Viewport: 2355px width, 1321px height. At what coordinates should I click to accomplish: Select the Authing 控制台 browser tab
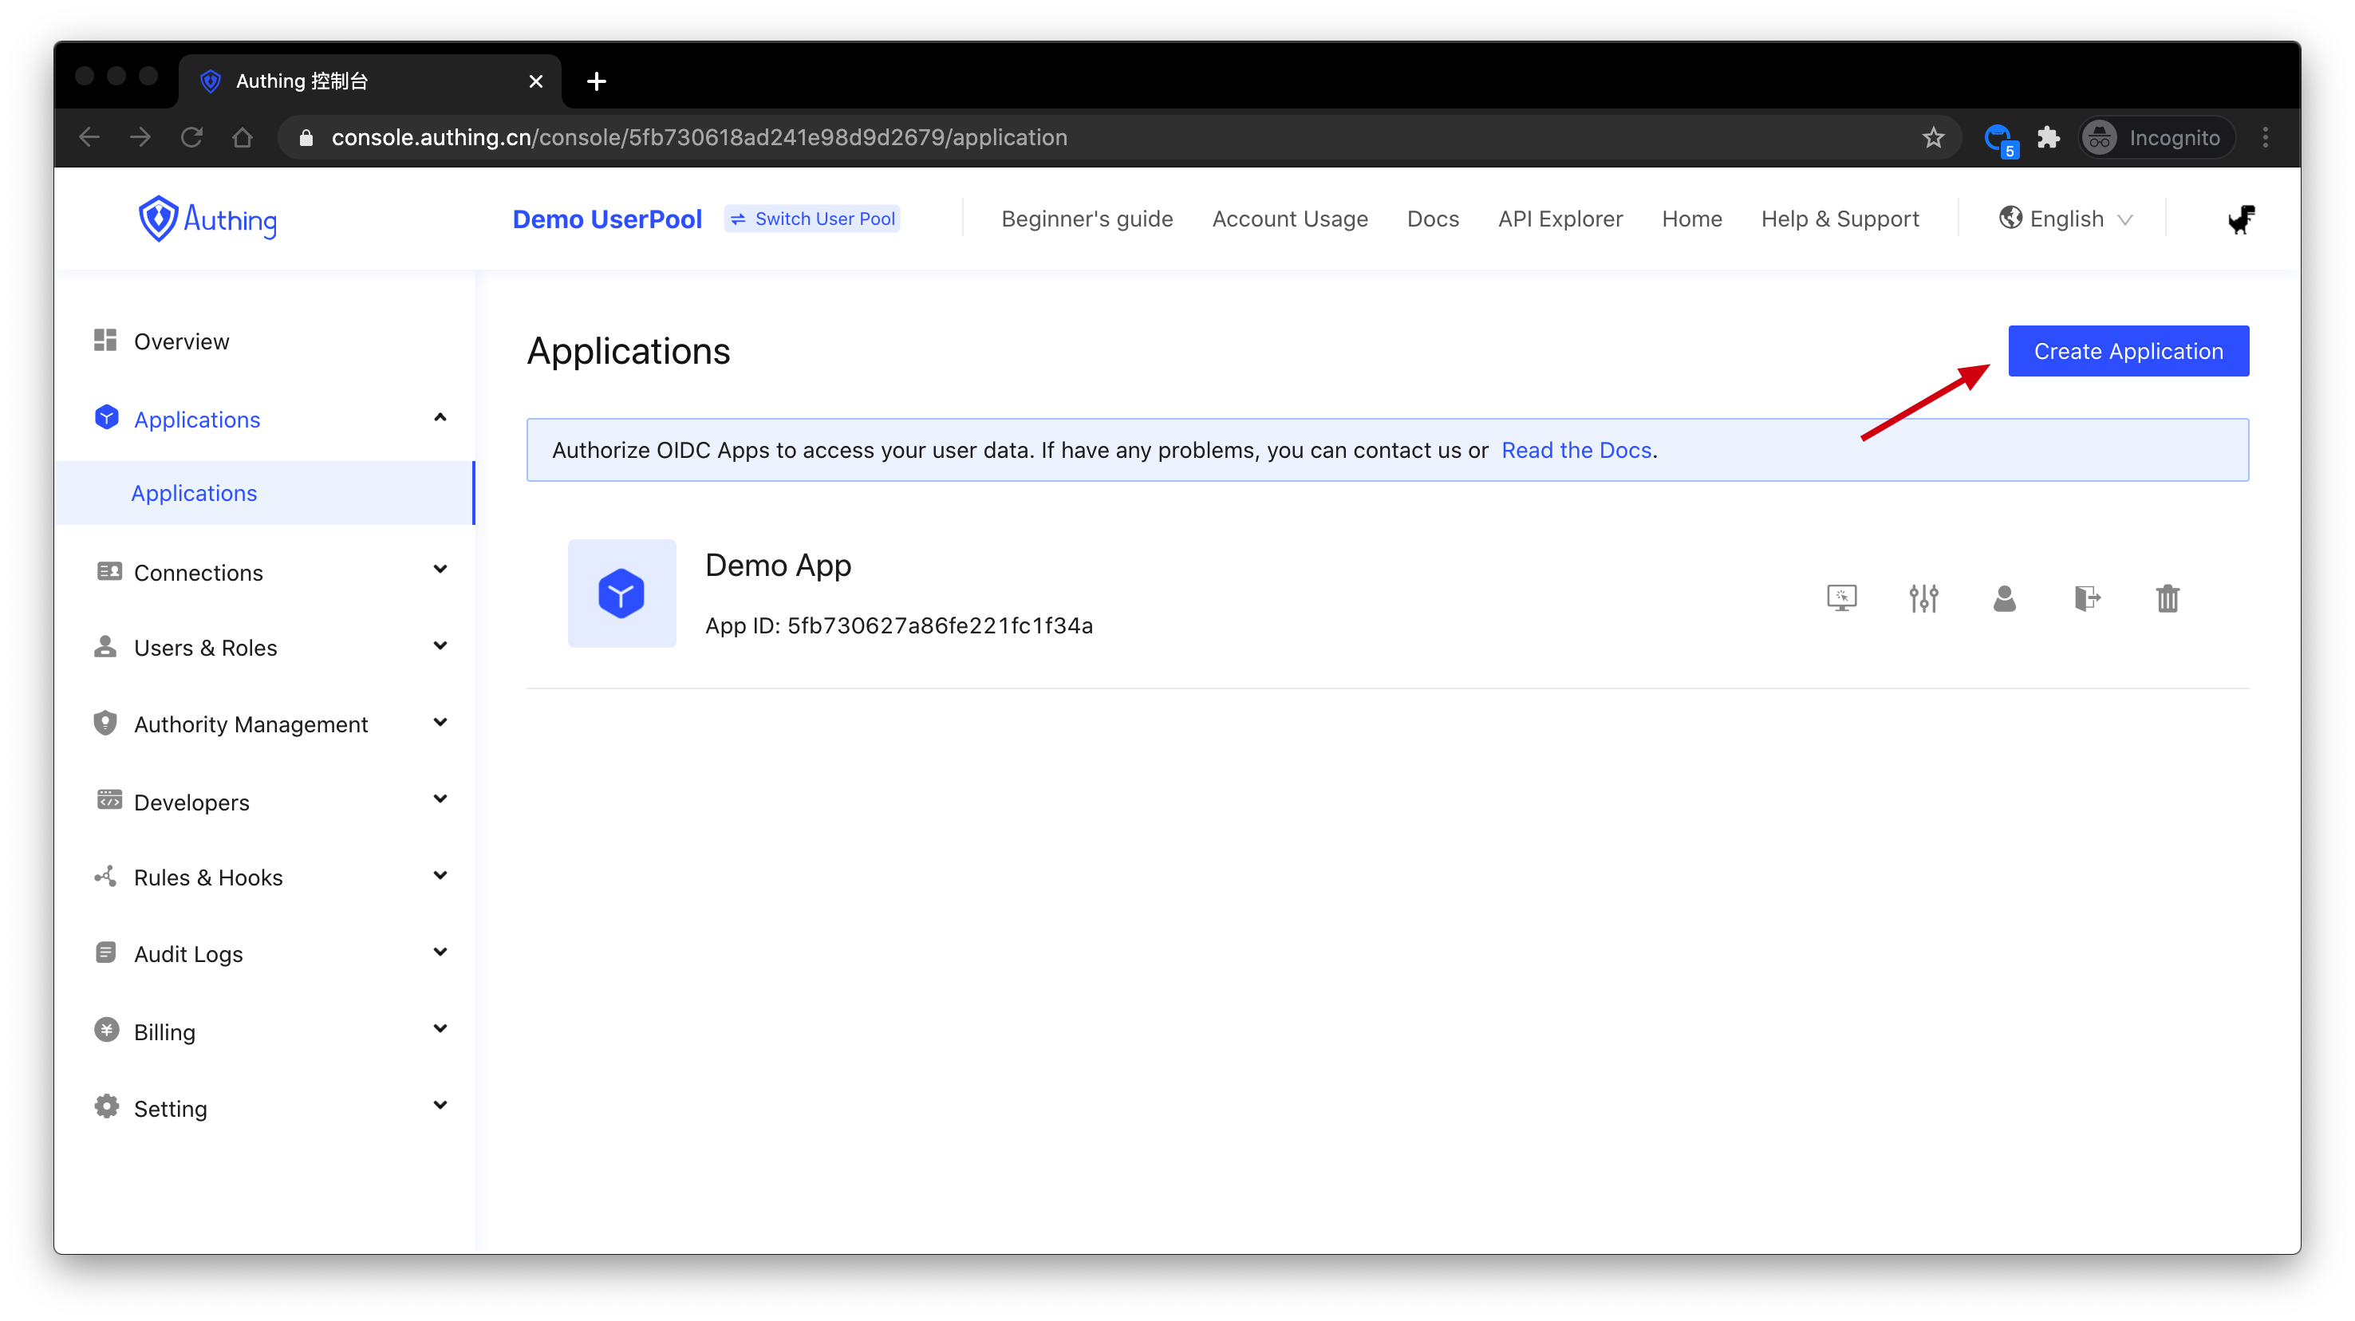[x=370, y=81]
